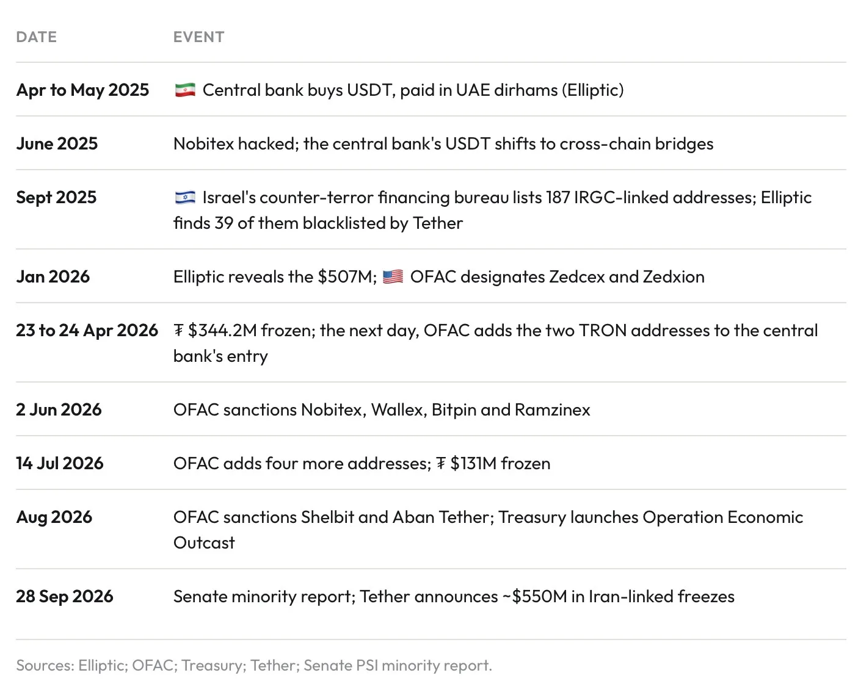Click the OFAC sanctions Nobitex, Wallex event
858x684 pixels.
click(x=382, y=409)
